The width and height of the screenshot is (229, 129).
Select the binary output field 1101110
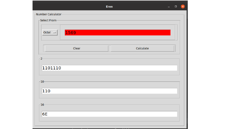point(109,68)
